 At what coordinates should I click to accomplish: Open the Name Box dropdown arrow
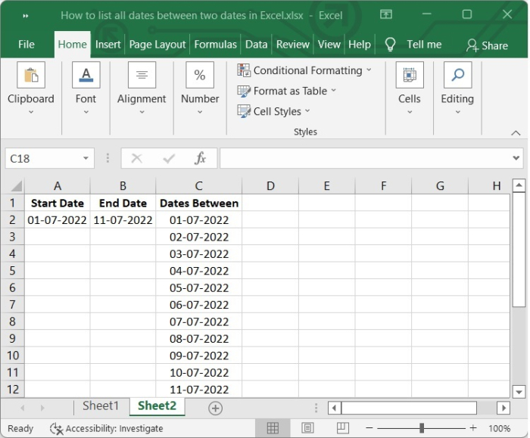86,158
